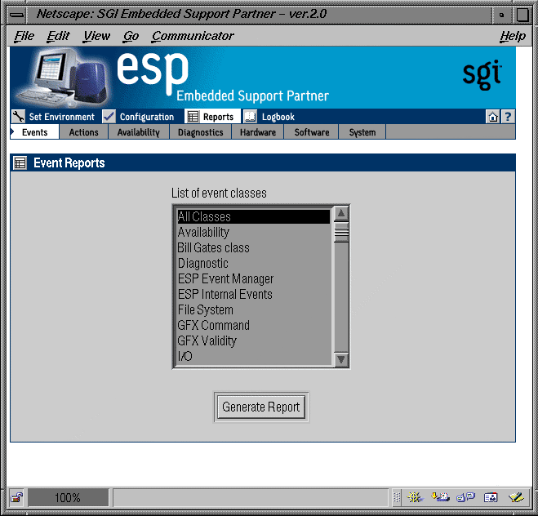Switch to the Events sub-tab
This screenshot has height=516, width=538.
coord(34,132)
